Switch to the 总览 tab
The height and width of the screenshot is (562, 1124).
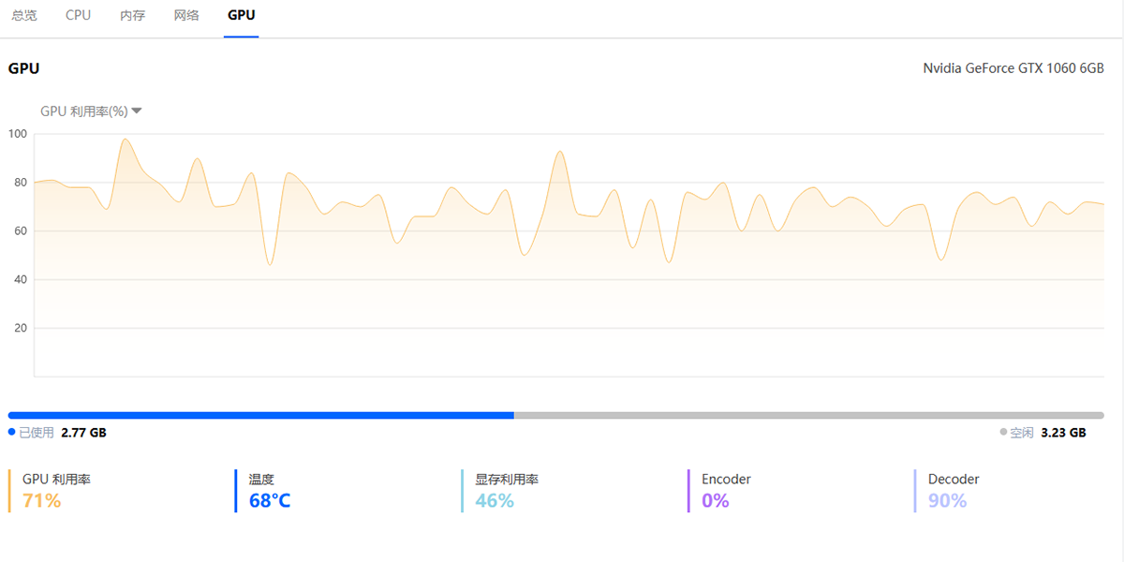tap(24, 16)
